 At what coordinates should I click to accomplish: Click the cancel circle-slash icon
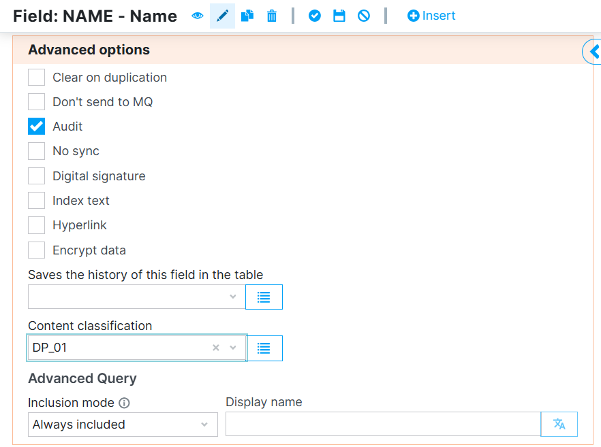click(x=364, y=16)
